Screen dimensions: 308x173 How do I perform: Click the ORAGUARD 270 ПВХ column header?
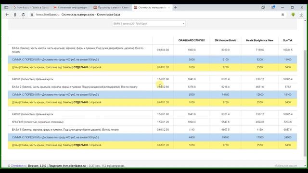click(192, 40)
